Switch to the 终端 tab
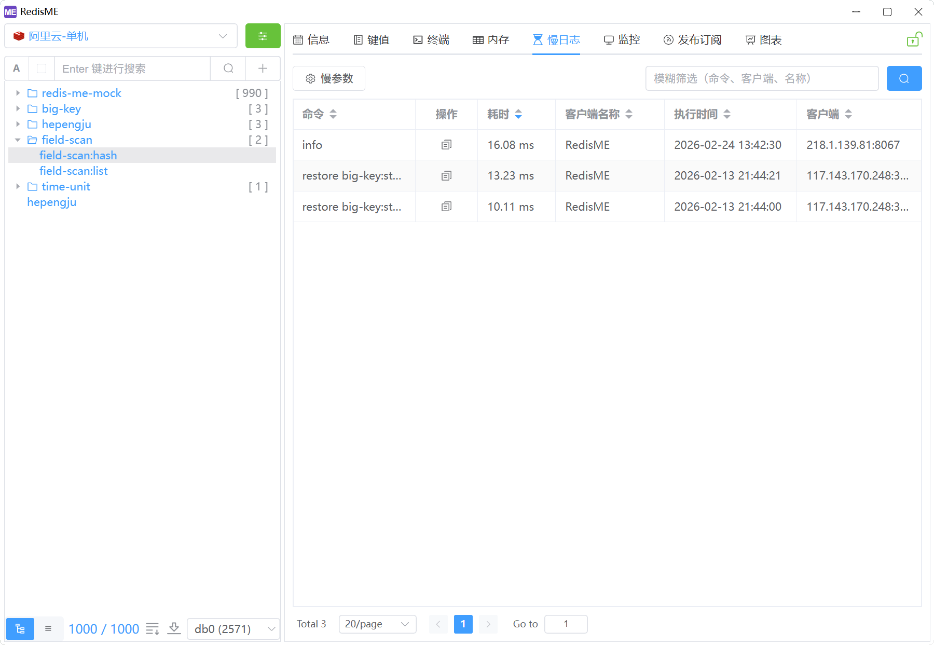The width and height of the screenshot is (934, 645). (431, 40)
